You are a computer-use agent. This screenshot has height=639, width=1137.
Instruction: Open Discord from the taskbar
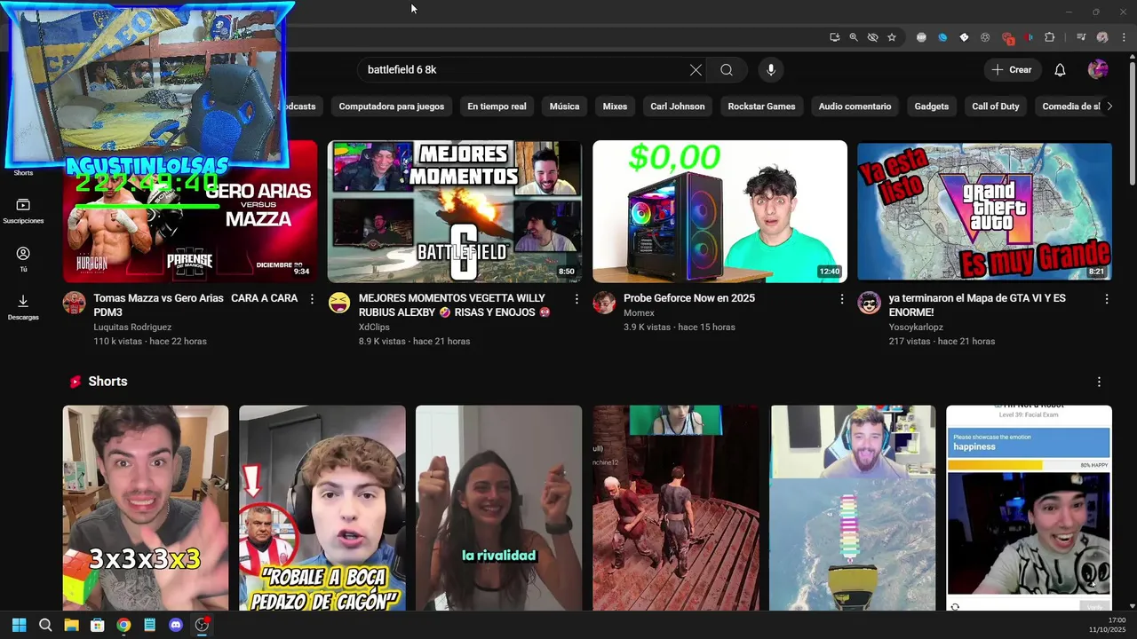point(176,625)
